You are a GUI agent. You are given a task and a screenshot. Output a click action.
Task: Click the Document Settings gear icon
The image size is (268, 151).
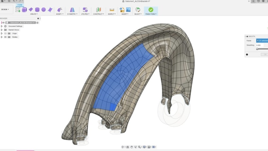tap(5, 26)
